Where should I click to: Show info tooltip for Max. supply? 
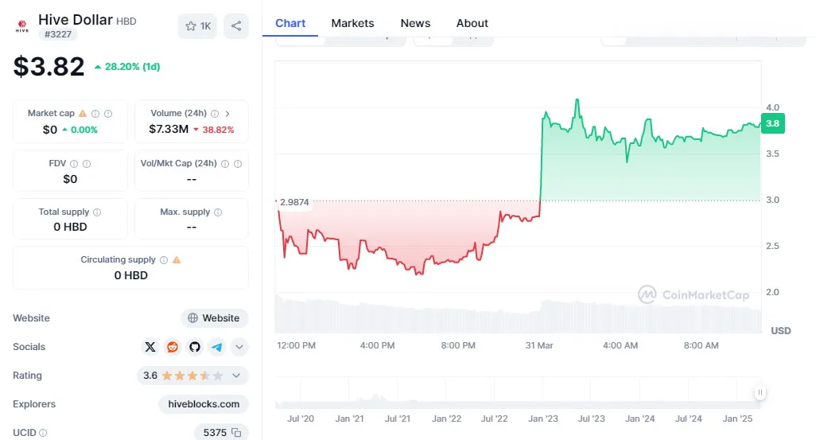[x=218, y=212]
